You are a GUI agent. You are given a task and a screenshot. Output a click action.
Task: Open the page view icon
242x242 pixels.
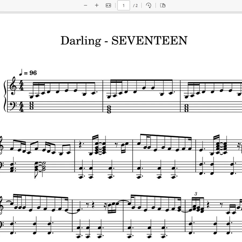[x=163, y=6]
